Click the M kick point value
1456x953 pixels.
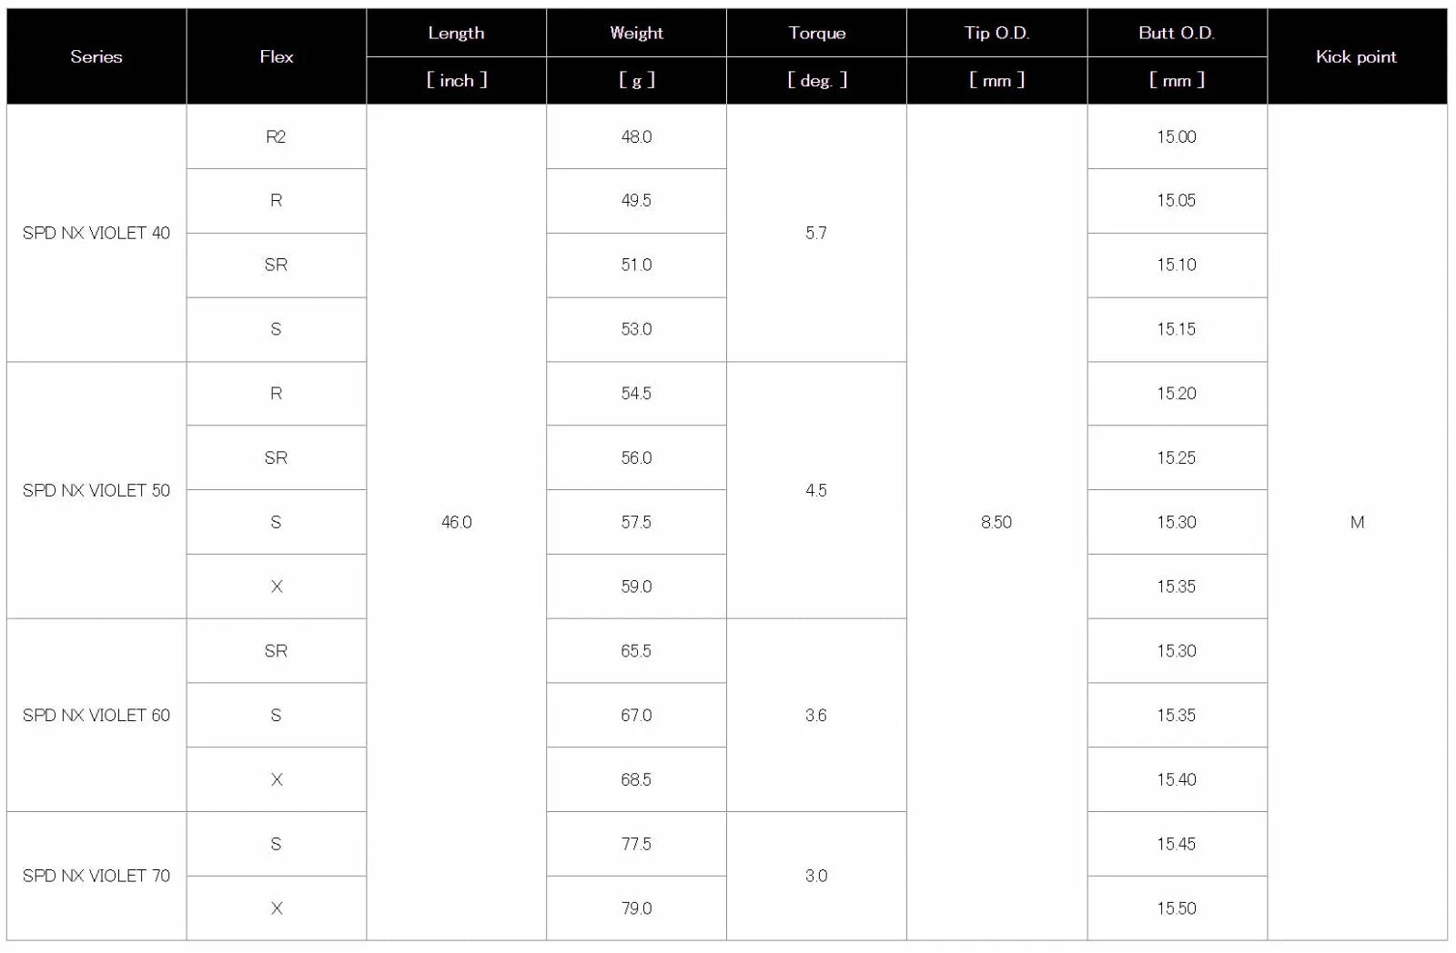coord(1357,522)
